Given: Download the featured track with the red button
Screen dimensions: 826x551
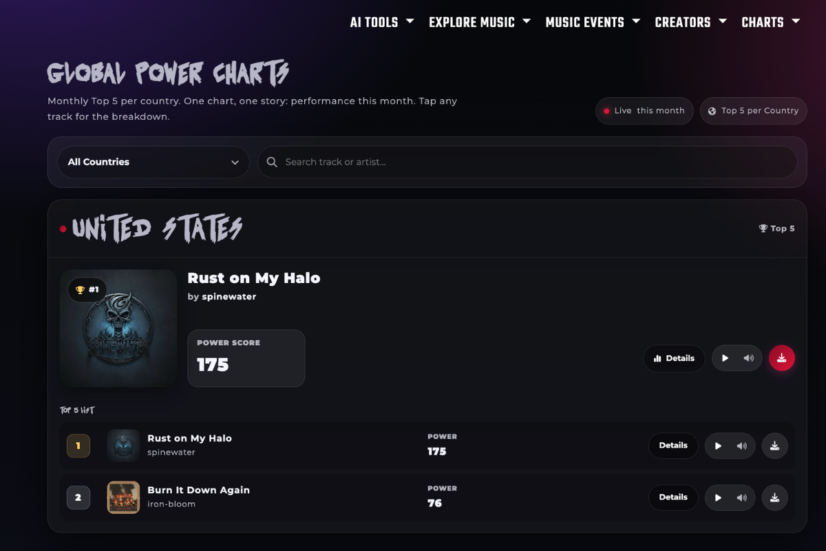Looking at the screenshot, I should (x=782, y=358).
